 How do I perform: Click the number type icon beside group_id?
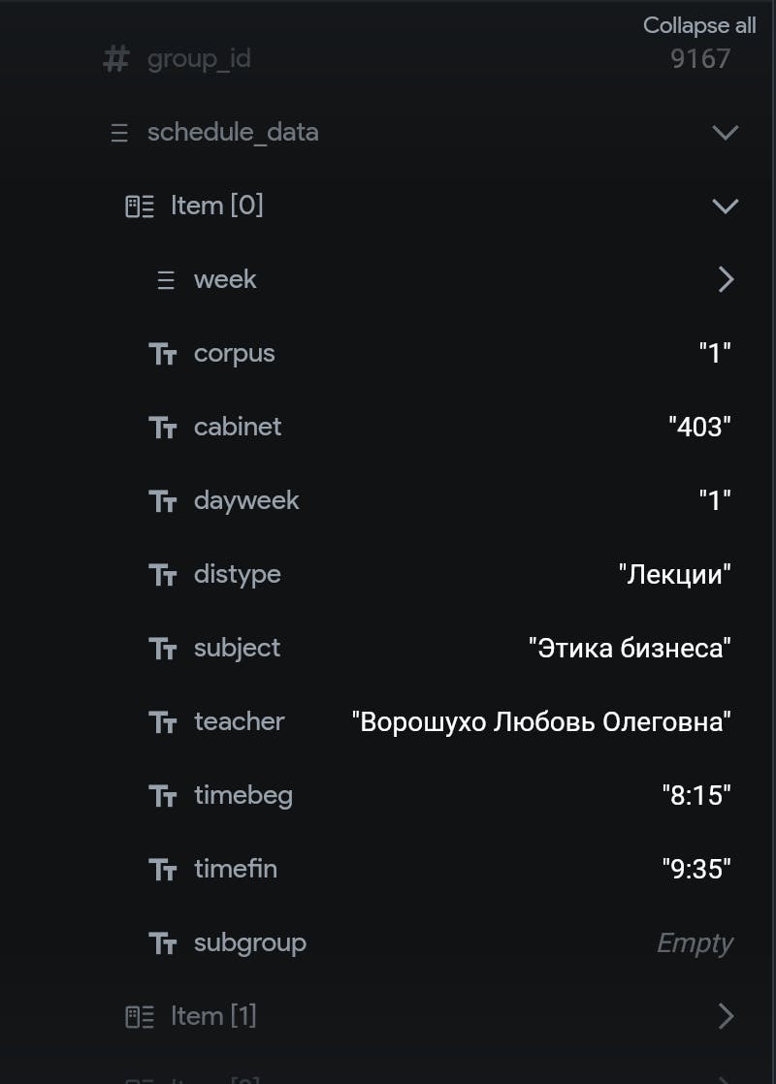(116, 59)
